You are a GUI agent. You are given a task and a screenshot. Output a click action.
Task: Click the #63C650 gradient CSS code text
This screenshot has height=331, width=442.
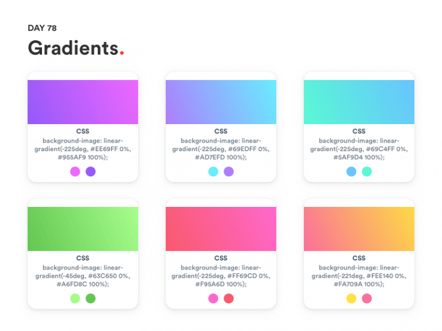click(83, 276)
